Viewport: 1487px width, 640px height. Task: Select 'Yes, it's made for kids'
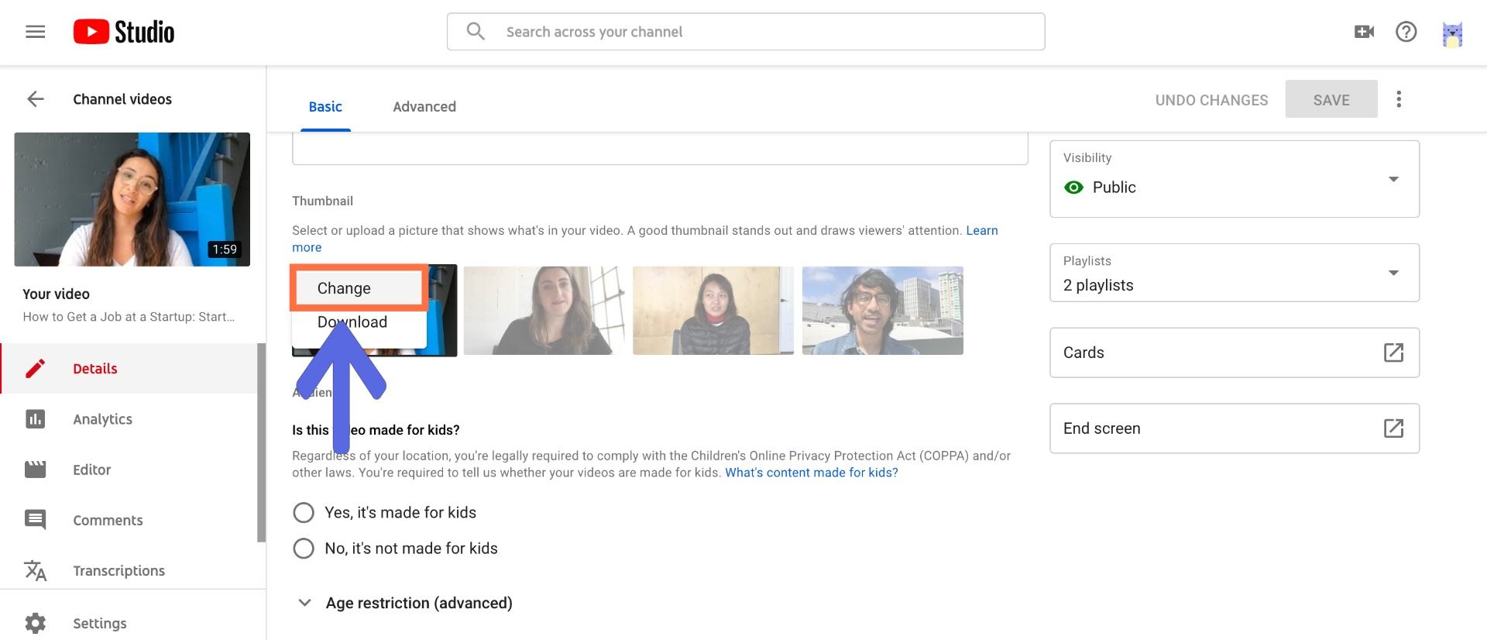point(304,513)
